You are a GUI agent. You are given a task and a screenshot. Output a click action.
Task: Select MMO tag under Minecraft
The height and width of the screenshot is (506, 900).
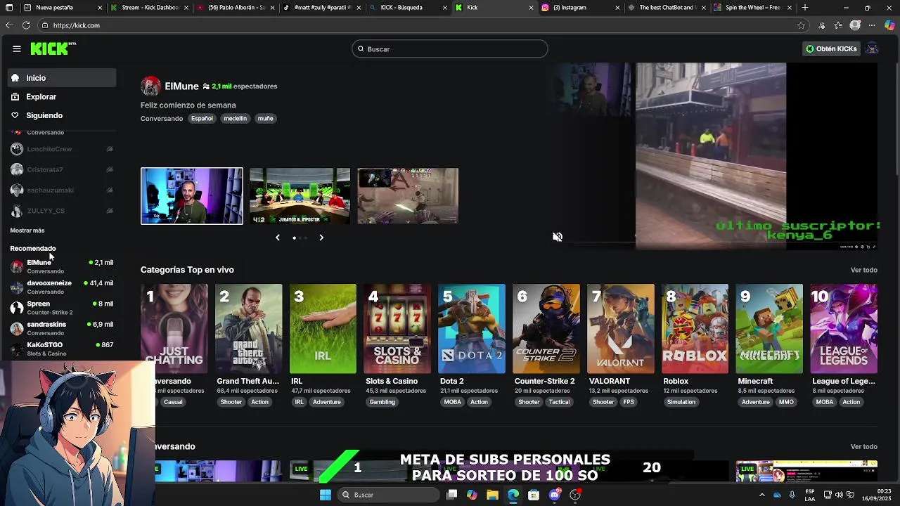coord(786,402)
